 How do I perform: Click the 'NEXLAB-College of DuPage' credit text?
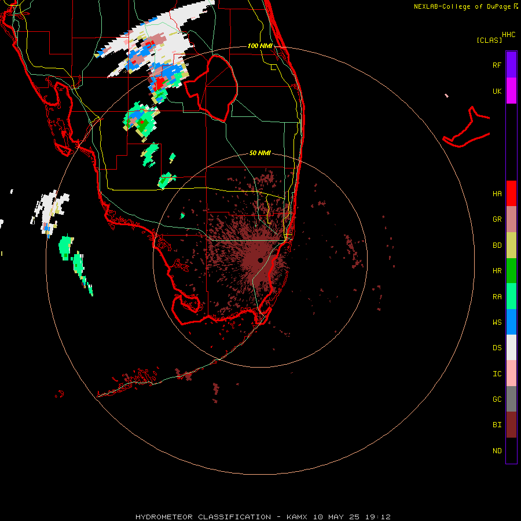[x=462, y=6]
